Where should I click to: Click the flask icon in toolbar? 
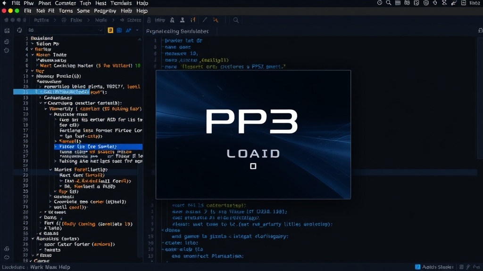pyautogui.click(x=172, y=20)
